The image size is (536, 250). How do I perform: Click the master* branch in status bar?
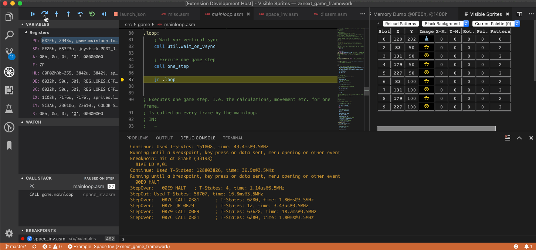coord(16,246)
